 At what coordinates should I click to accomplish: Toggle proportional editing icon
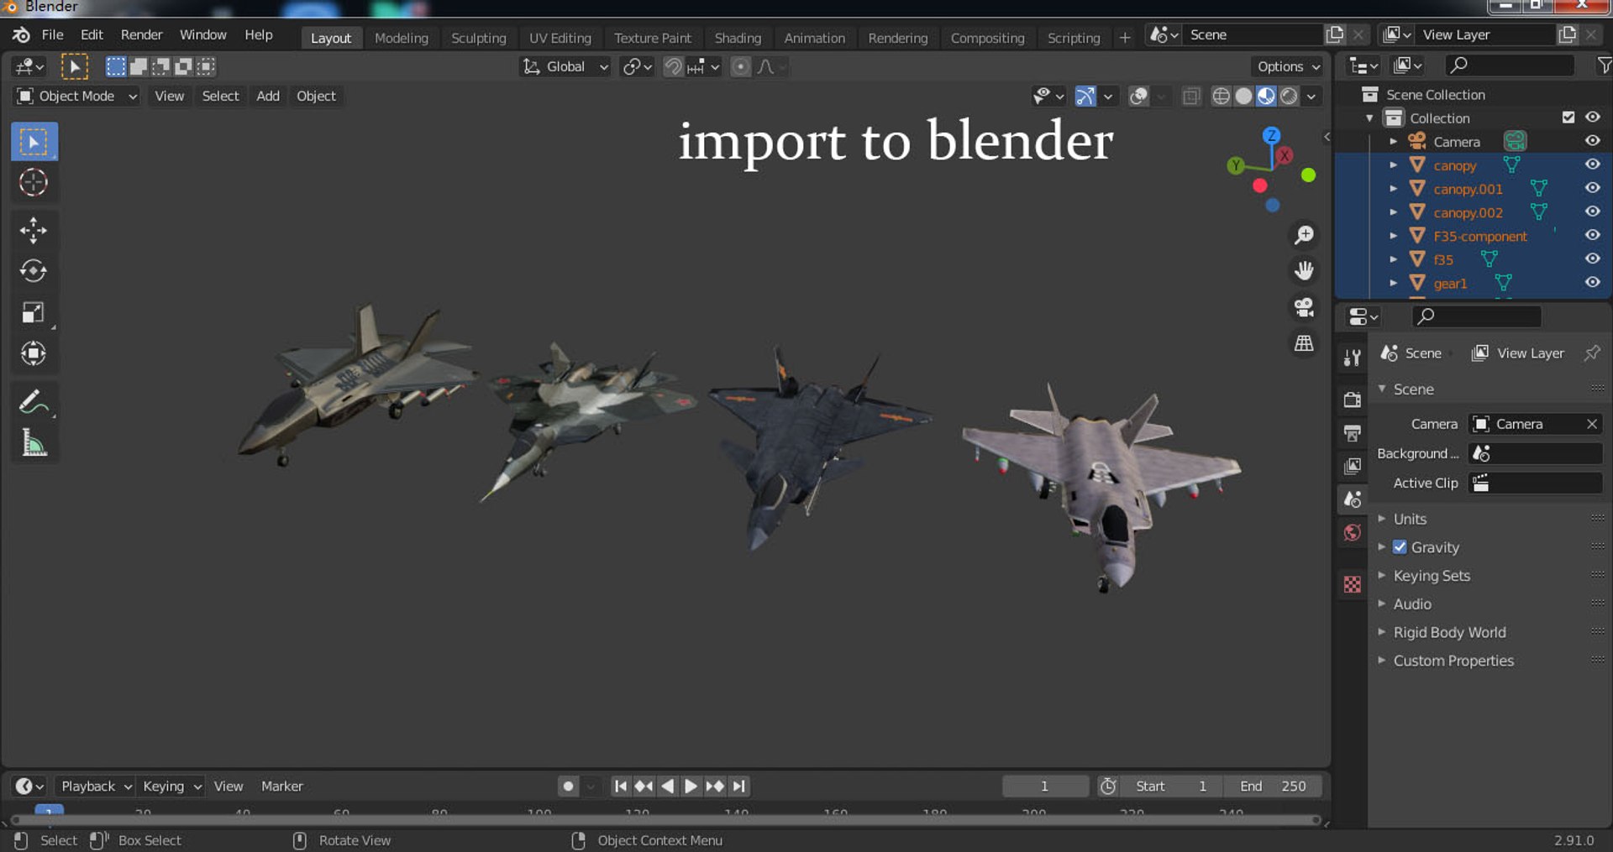pos(740,67)
